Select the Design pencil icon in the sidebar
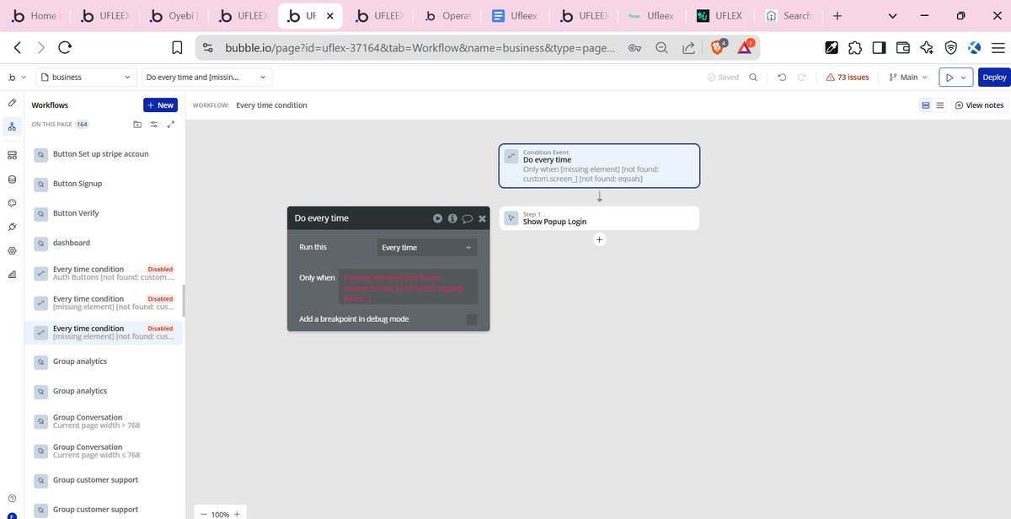 (x=12, y=103)
